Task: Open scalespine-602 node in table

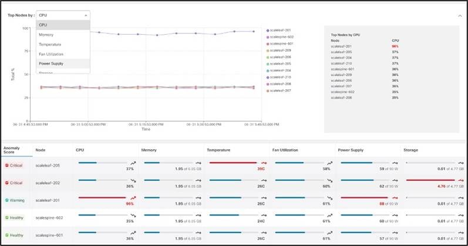Action: [x=49, y=218]
